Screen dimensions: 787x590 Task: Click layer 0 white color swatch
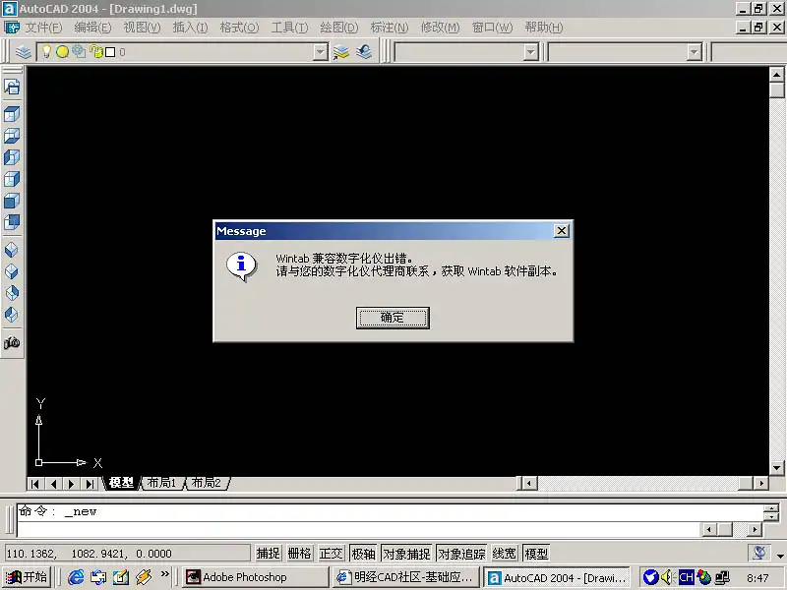point(110,52)
